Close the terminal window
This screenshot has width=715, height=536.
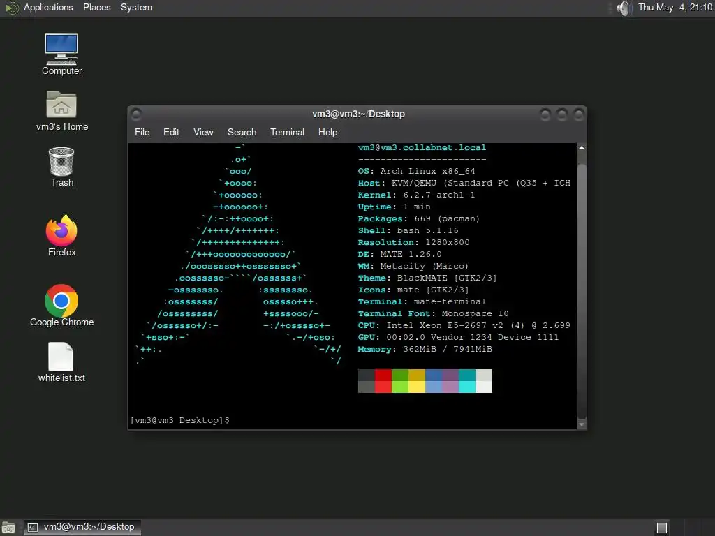(579, 114)
